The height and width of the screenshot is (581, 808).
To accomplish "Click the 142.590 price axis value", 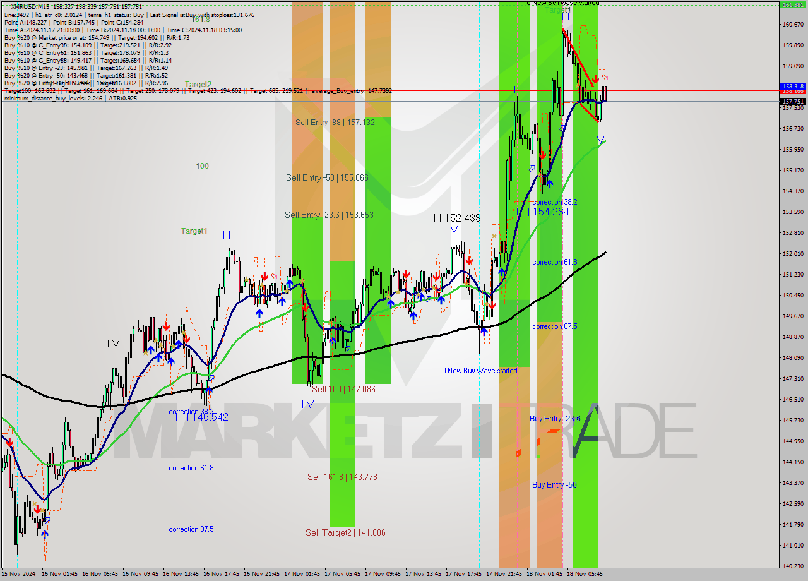I will point(793,503).
